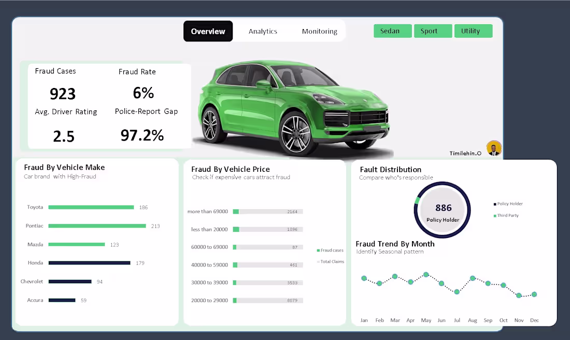
Task: Click the Accura bar showing 59
Action: coord(62,300)
